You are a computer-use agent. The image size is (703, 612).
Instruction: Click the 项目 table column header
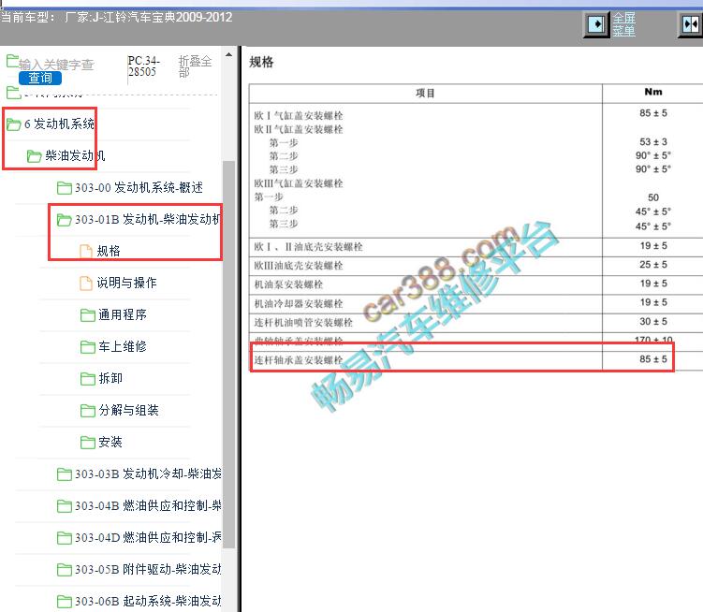(425, 94)
